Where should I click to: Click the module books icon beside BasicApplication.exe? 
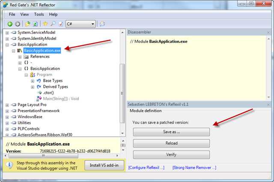(20, 51)
